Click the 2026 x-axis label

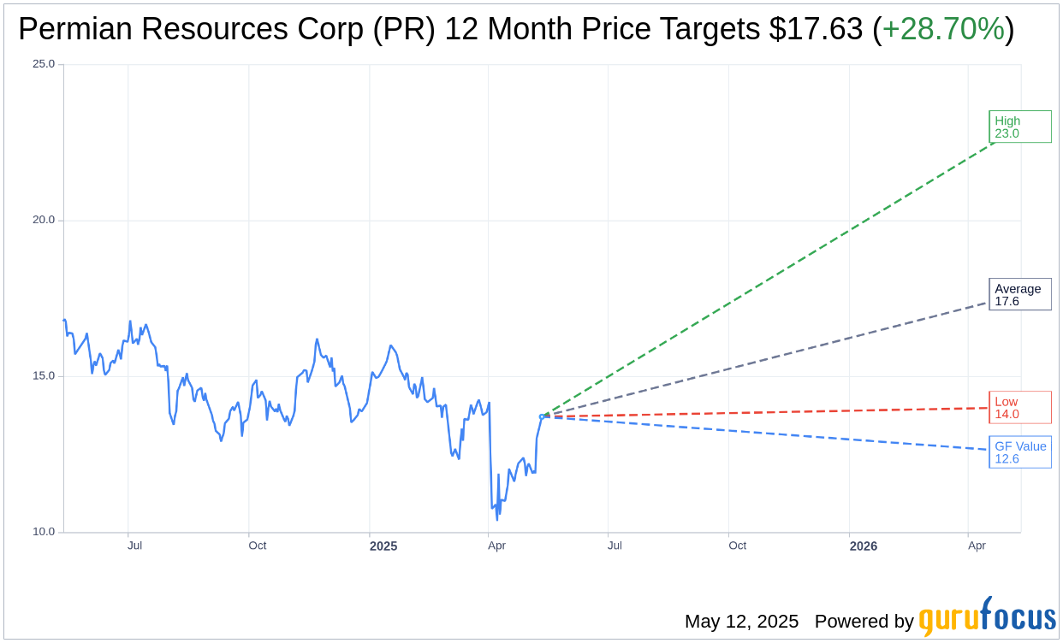coord(864,546)
